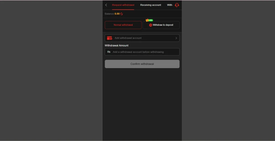
Task: Click the 0.00 balance amount
Action: (x=117, y=14)
